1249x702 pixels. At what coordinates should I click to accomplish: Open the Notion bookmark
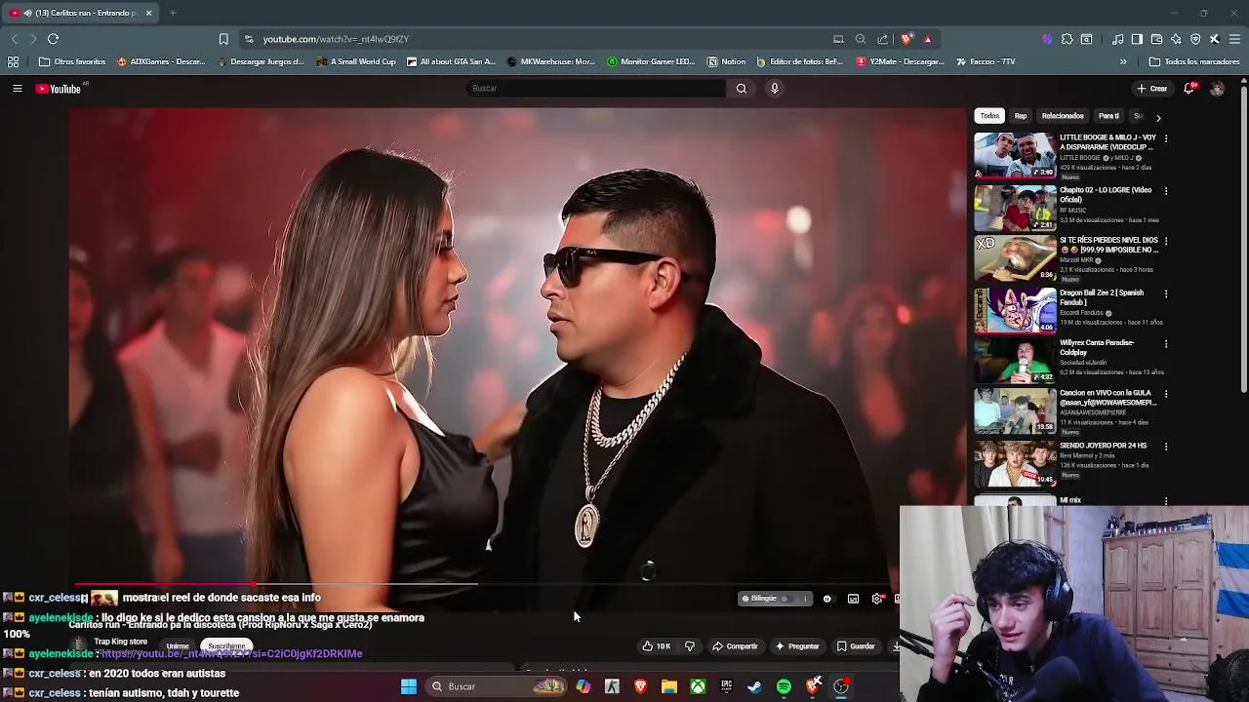[x=726, y=61]
